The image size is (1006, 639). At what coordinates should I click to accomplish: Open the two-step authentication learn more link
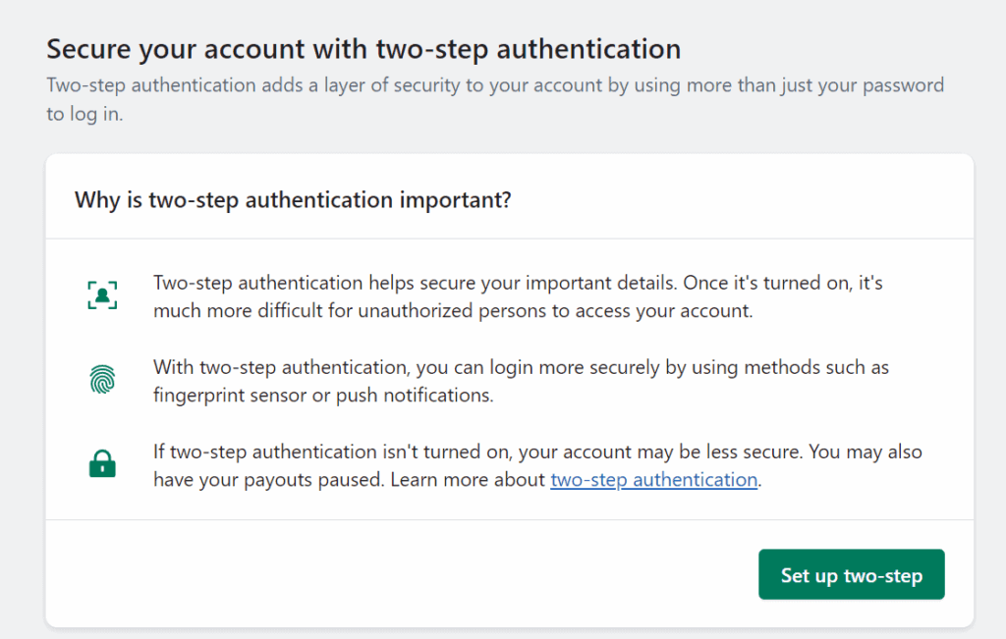(x=653, y=479)
